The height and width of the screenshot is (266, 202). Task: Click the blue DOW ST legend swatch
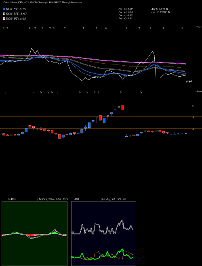(x=4, y=9)
